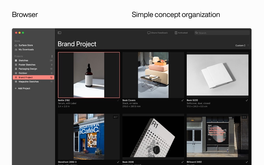The width and height of the screenshot is (264, 165).
Task: Click the yellow minimize window button
Action: click(x=19, y=33)
